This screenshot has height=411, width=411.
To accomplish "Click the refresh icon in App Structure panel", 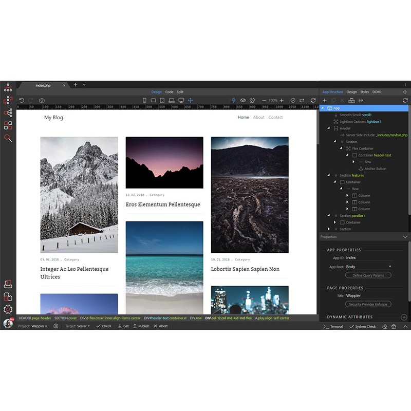I will 405,100.
